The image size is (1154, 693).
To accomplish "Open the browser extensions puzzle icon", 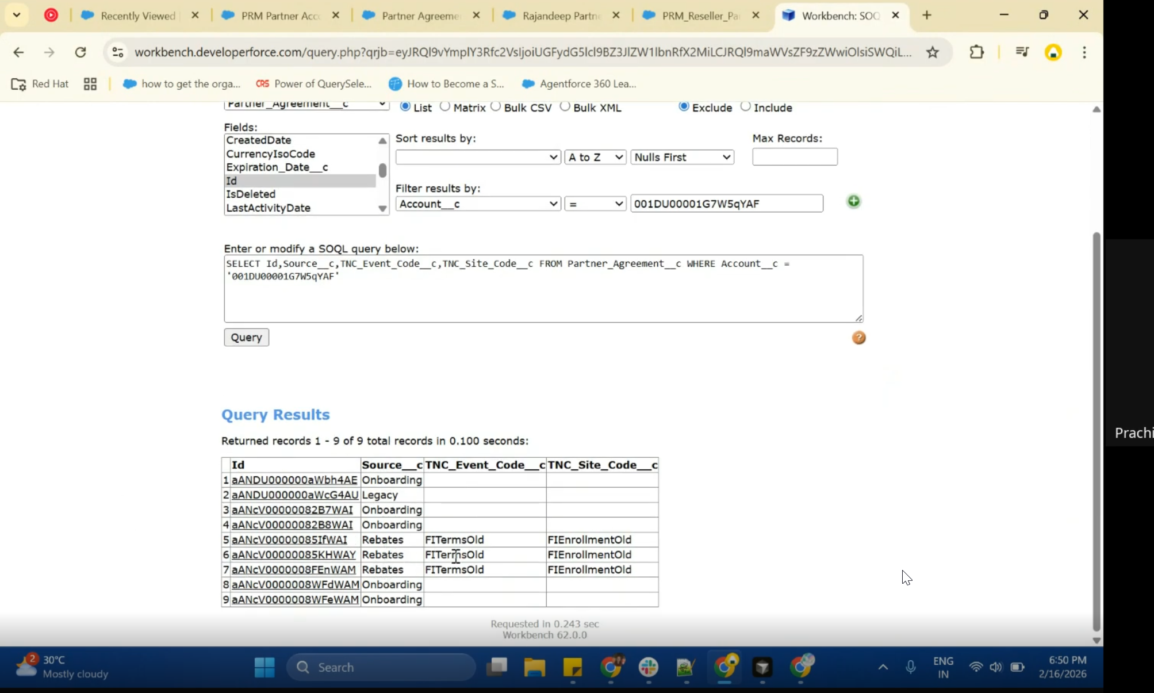I will 976,52.
